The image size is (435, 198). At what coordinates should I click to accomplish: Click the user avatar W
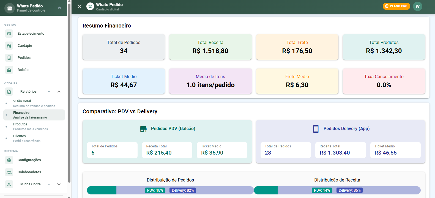[417, 6]
